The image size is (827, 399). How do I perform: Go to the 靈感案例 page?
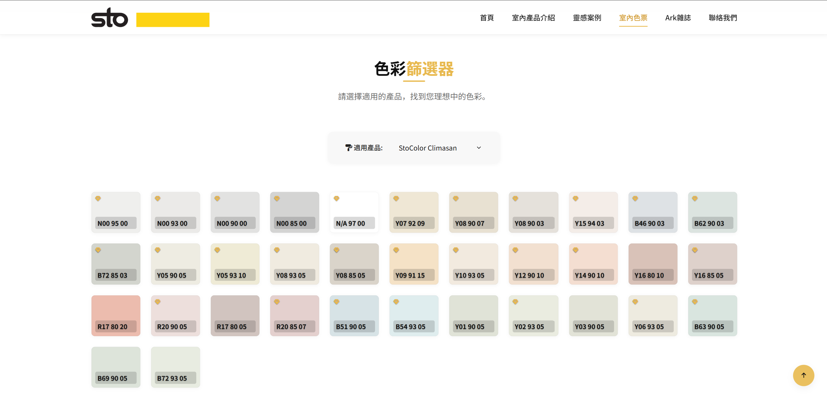click(x=587, y=18)
